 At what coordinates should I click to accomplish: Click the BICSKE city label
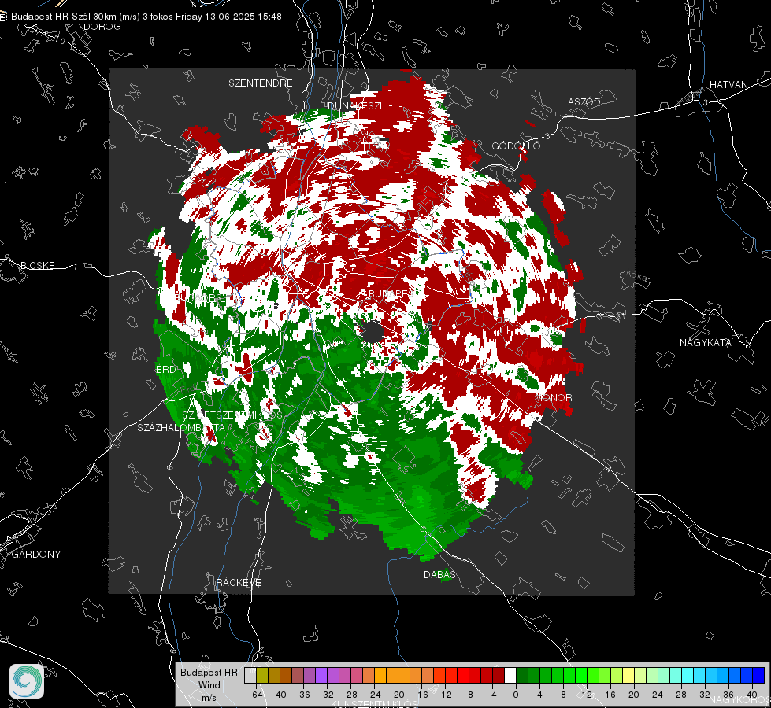(x=38, y=265)
